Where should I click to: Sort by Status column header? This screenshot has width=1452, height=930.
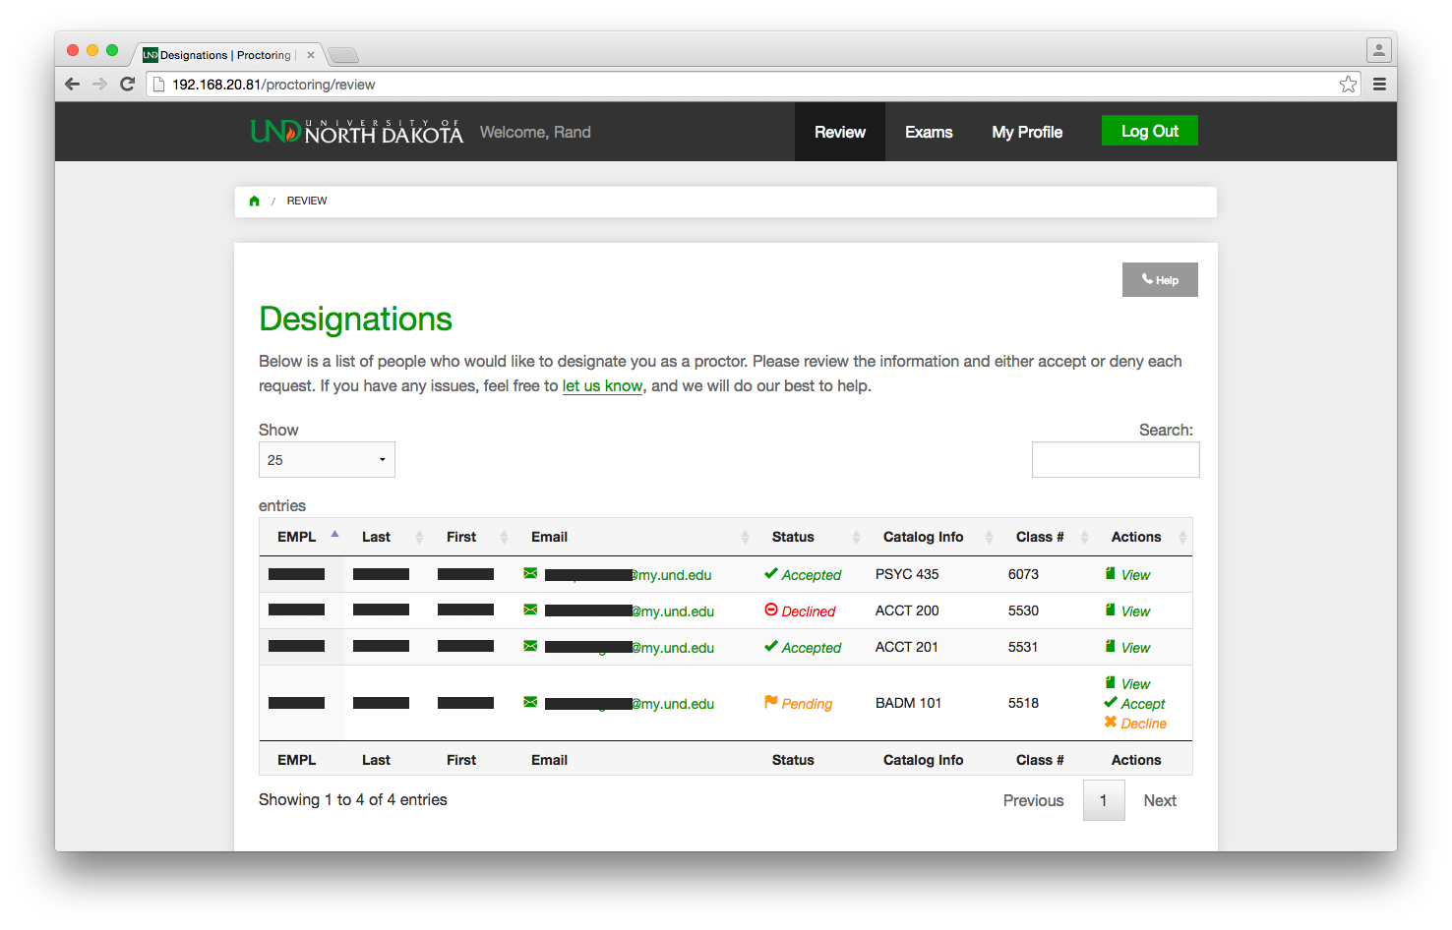810,537
